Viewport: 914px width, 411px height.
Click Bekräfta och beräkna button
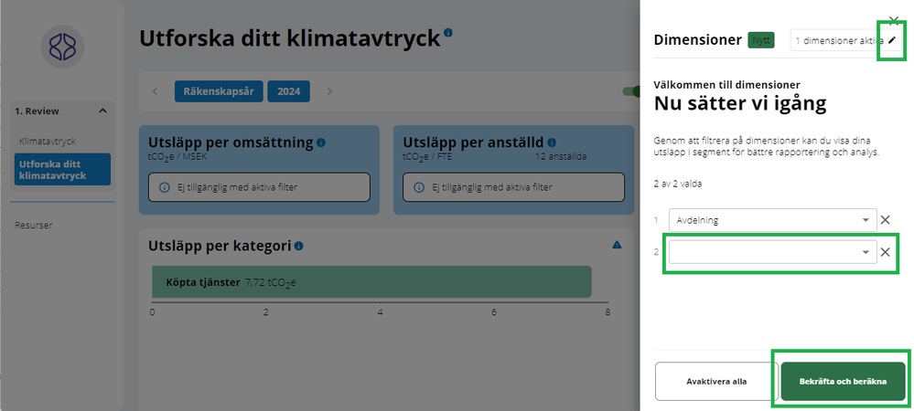(x=843, y=381)
